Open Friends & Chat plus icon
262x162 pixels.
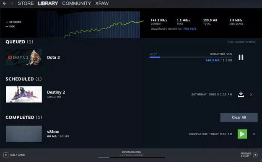[255, 155]
